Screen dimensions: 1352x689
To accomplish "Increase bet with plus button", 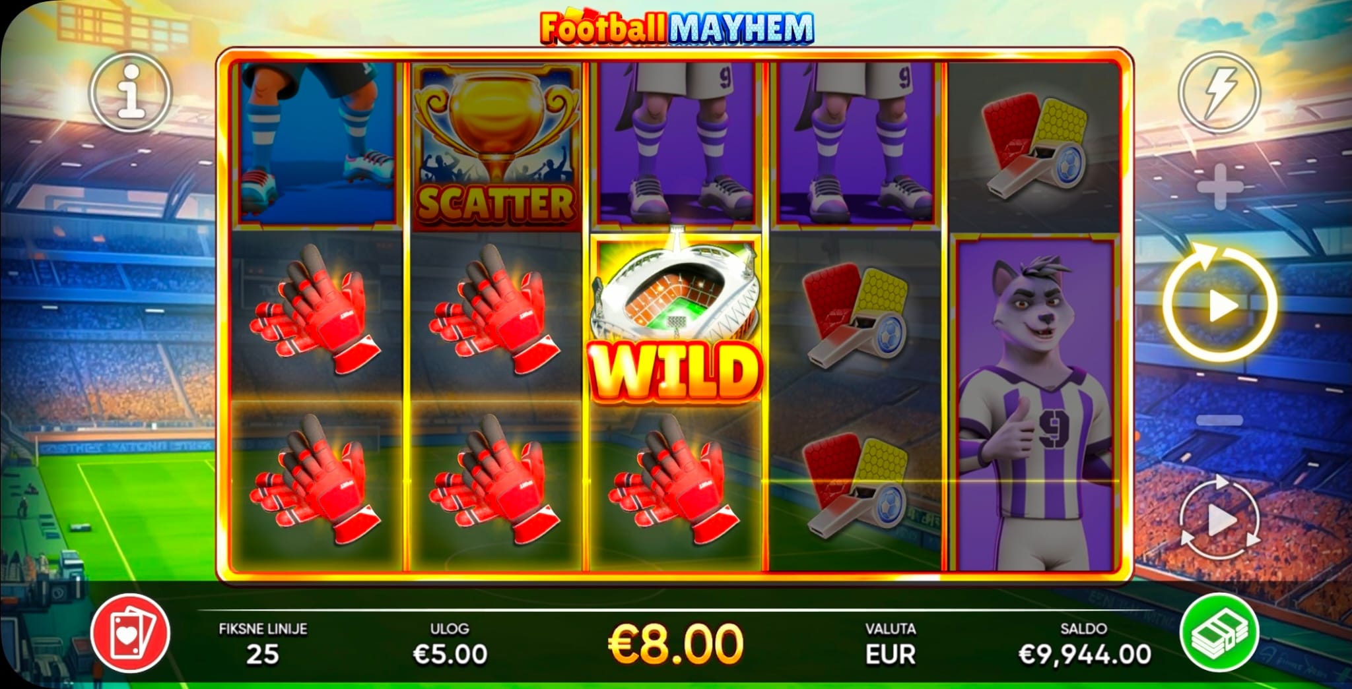I will 1219,187.
